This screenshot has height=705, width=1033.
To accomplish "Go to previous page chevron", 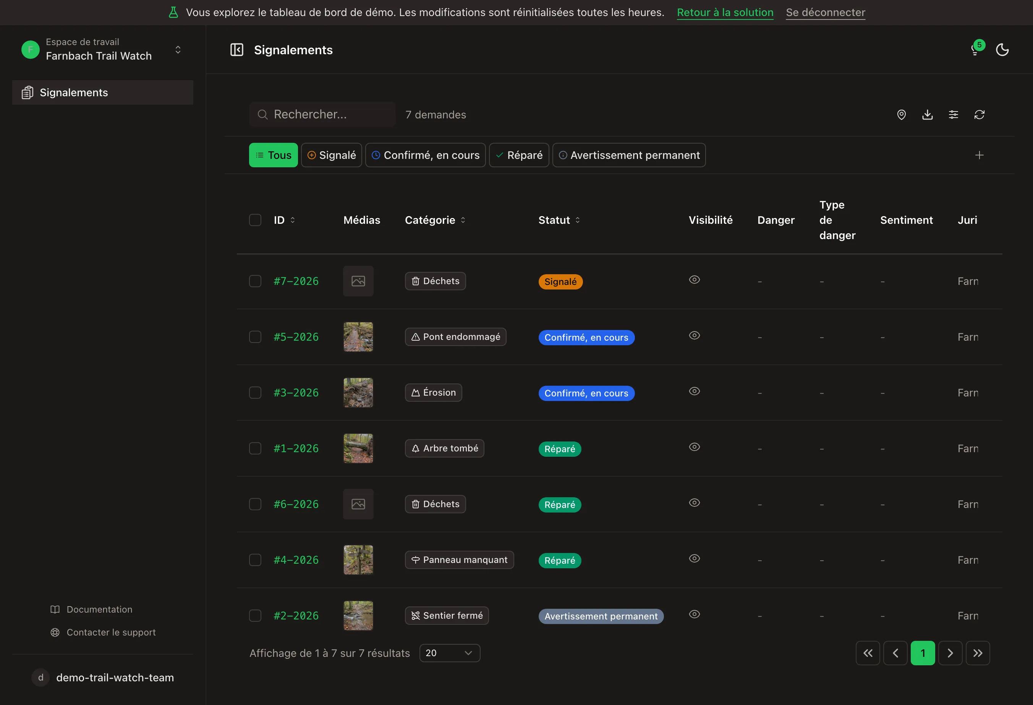I will [x=895, y=653].
